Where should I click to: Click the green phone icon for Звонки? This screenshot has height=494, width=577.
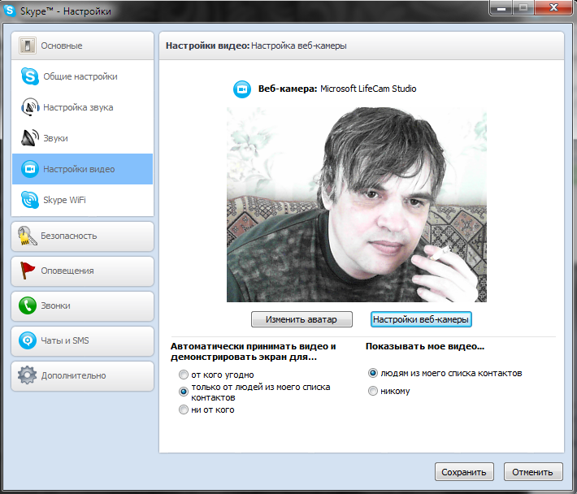[28, 305]
